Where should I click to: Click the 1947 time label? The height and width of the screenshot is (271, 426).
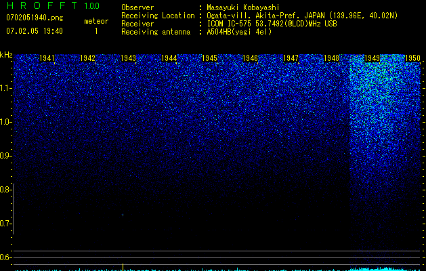pos(291,58)
